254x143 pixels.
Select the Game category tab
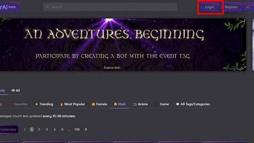pos(162,104)
